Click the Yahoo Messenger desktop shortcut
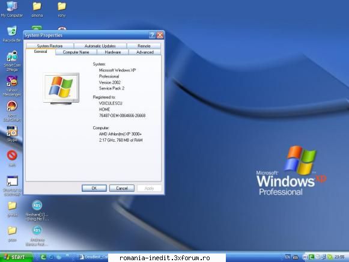The height and width of the screenshot is (262, 349). point(12,86)
